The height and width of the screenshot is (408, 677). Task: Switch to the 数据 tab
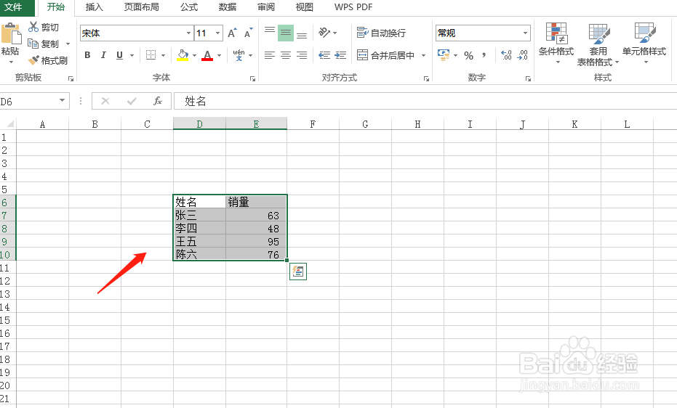pyautogui.click(x=228, y=7)
